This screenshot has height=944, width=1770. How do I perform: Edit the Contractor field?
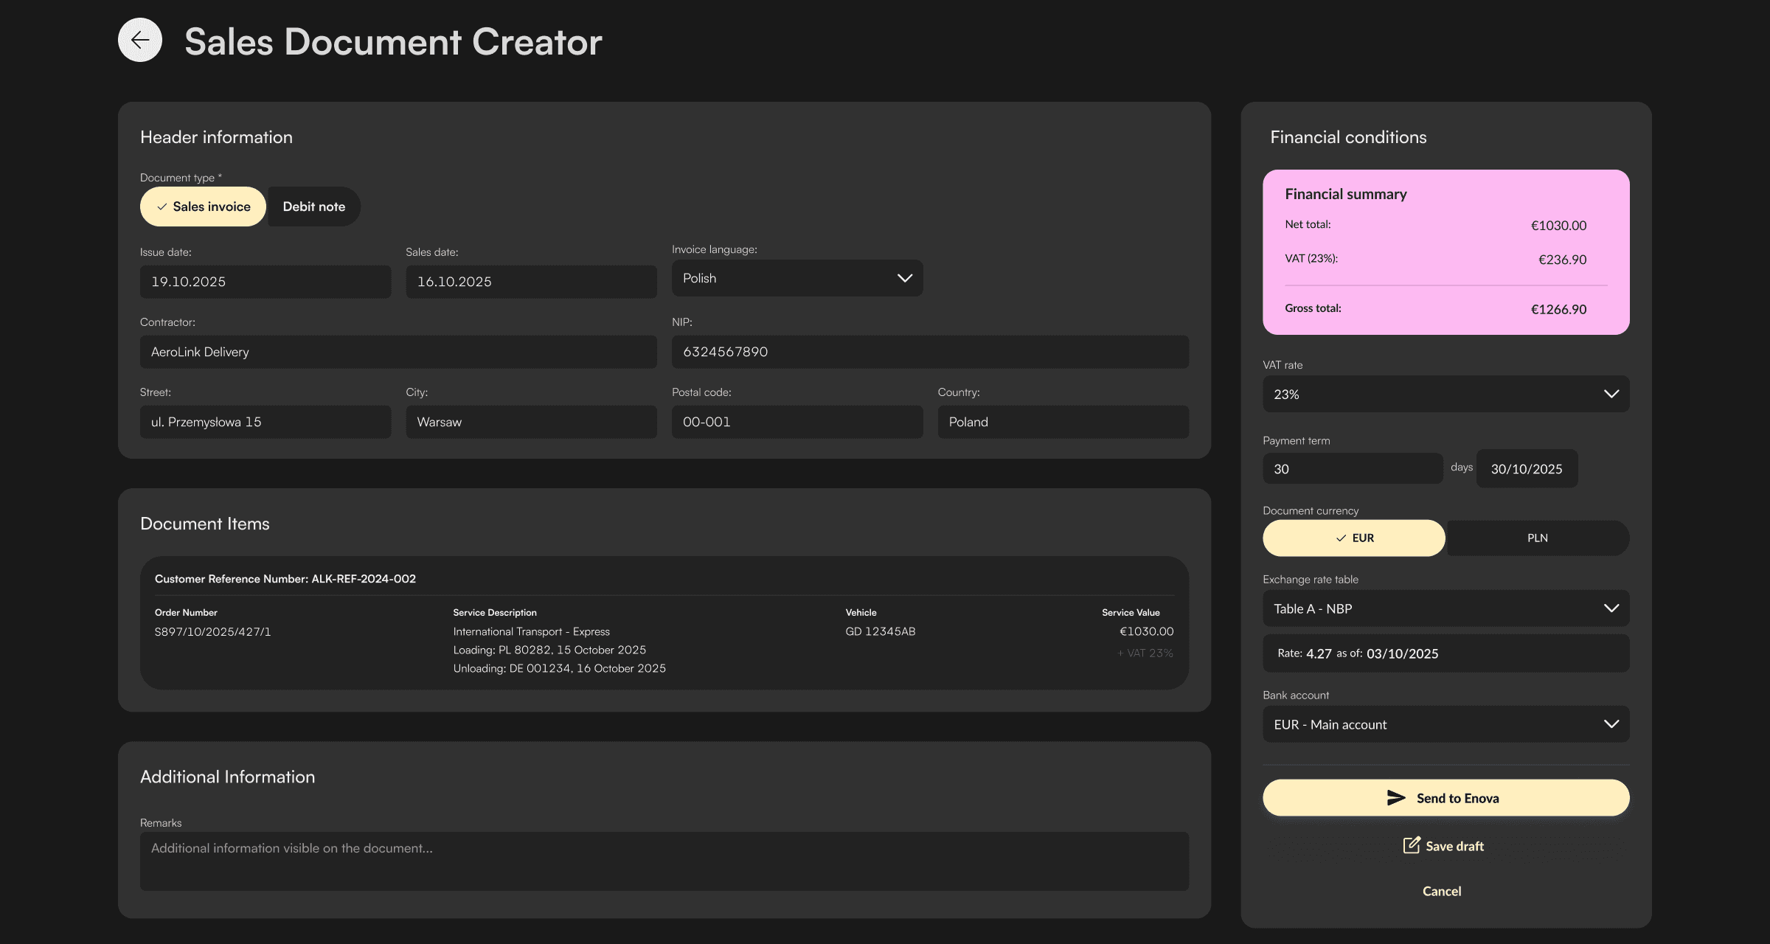(x=398, y=352)
